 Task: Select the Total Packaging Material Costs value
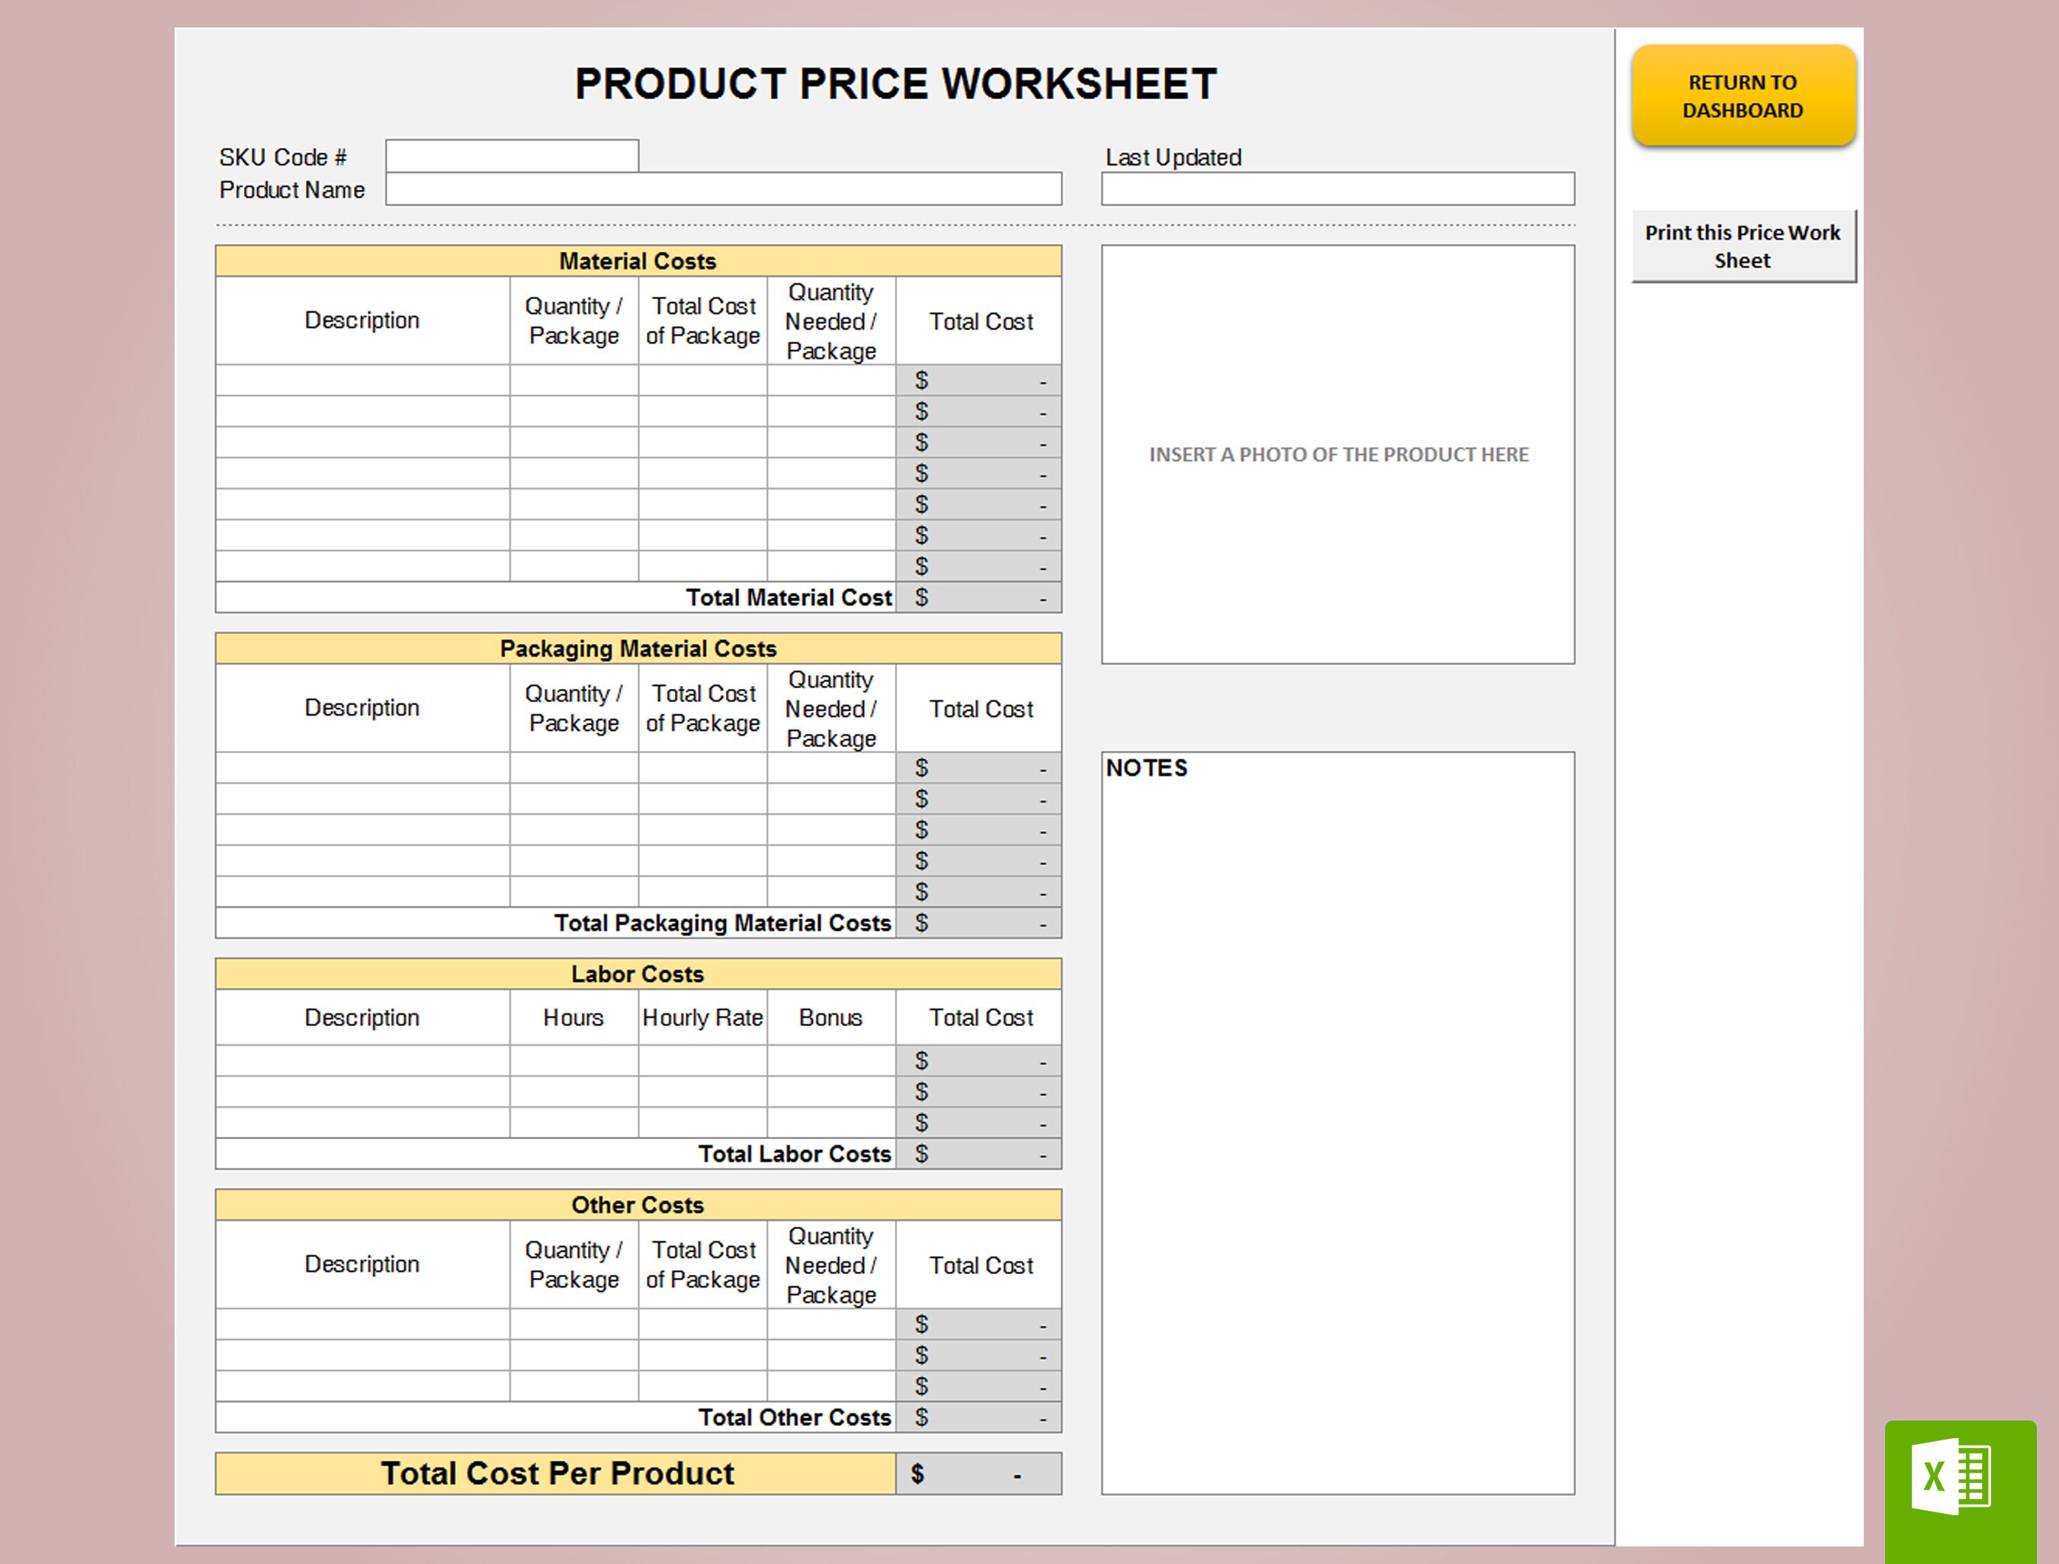979,922
